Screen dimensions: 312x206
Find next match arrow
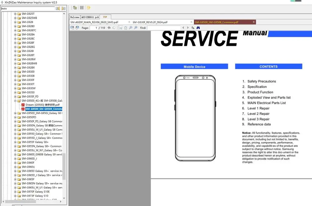tap(188, 28)
